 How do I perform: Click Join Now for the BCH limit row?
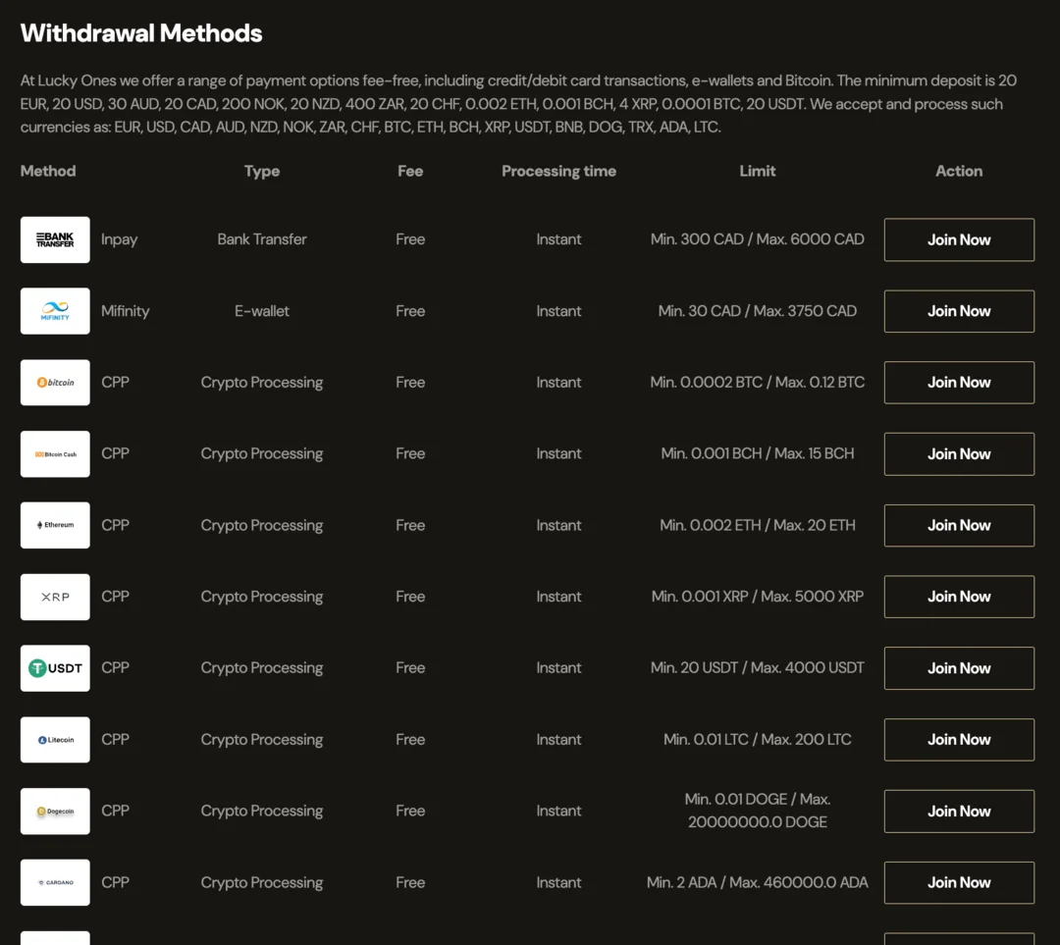pos(959,454)
